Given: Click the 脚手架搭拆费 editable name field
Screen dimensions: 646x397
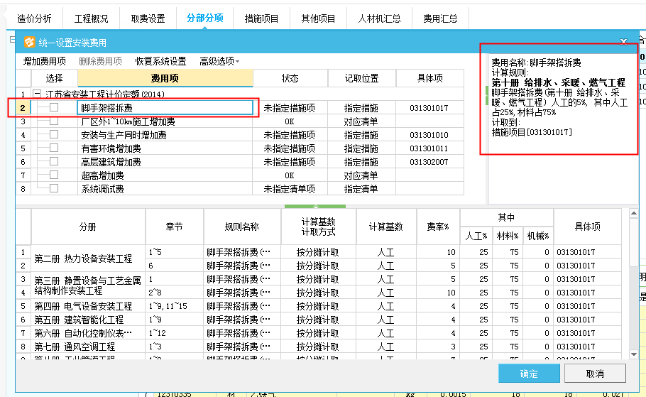Looking at the screenshot, I should [165, 108].
